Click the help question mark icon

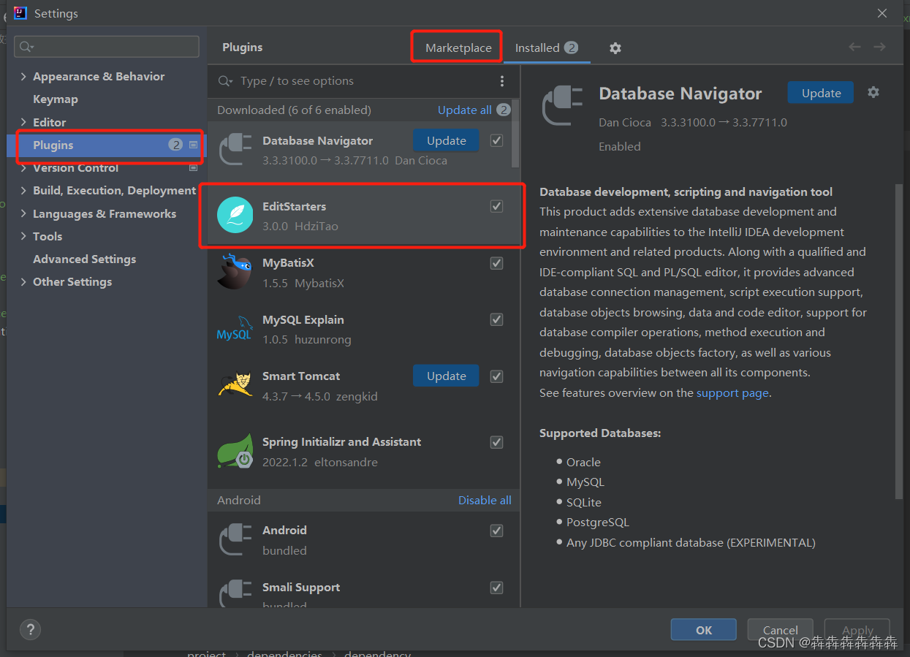click(x=30, y=629)
